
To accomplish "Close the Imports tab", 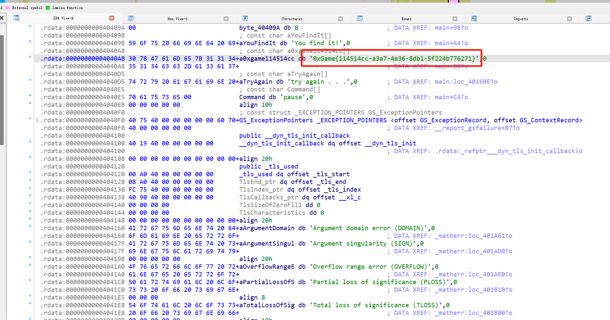I will point(569,19).
